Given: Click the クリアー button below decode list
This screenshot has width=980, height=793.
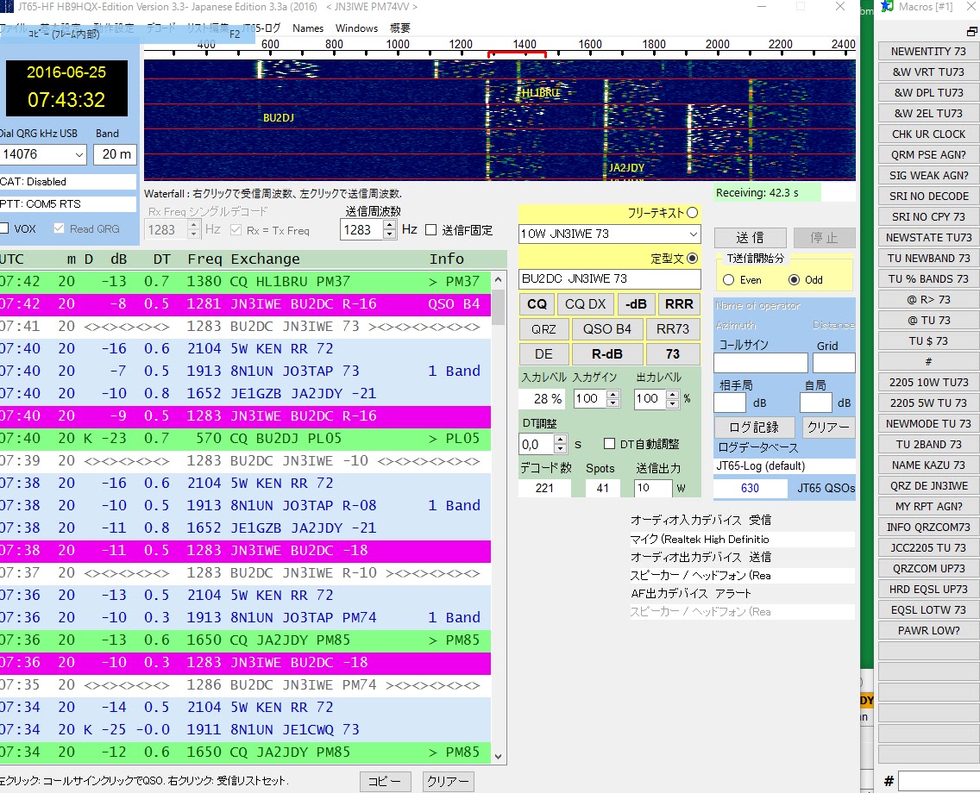Looking at the screenshot, I should (448, 781).
